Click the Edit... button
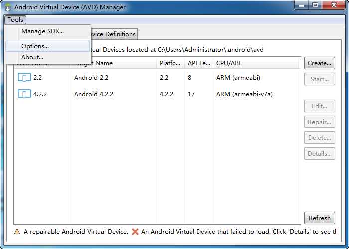 tap(320, 106)
